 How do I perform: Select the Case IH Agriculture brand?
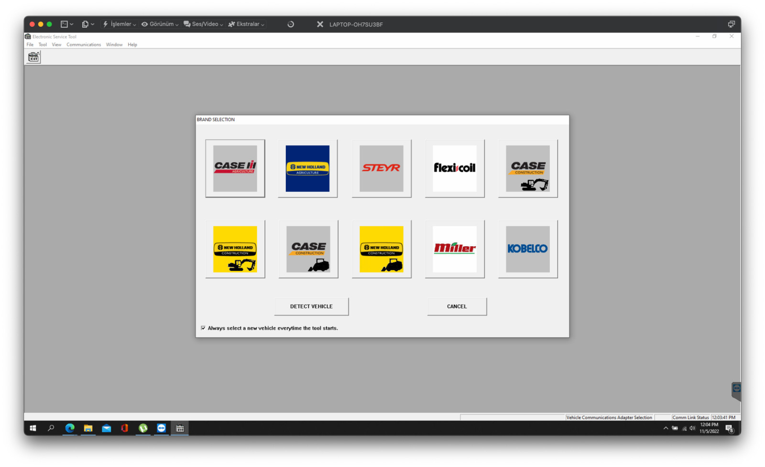[x=235, y=168]
